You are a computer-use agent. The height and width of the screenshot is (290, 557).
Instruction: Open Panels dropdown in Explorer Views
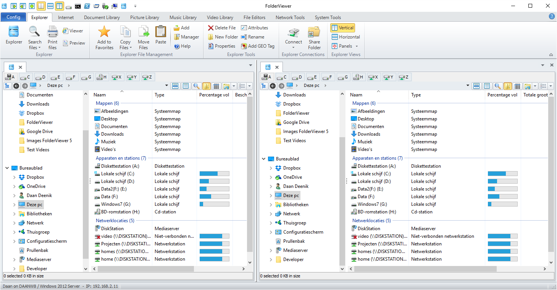(346, 46)
